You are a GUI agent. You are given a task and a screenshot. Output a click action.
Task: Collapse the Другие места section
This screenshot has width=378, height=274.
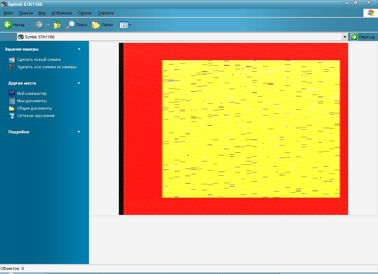pyautogui.click(x=79, y=83)
